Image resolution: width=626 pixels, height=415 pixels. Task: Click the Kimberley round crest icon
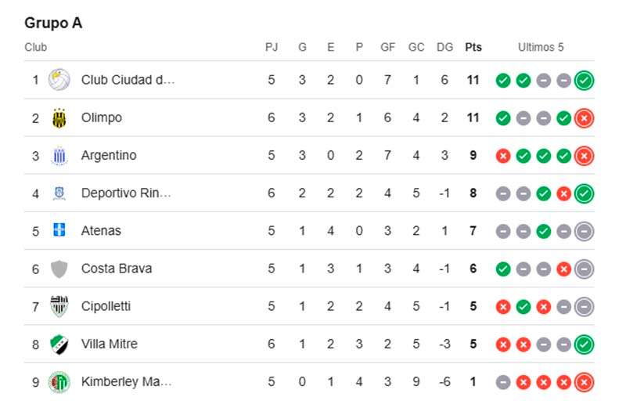coord(59,382)
